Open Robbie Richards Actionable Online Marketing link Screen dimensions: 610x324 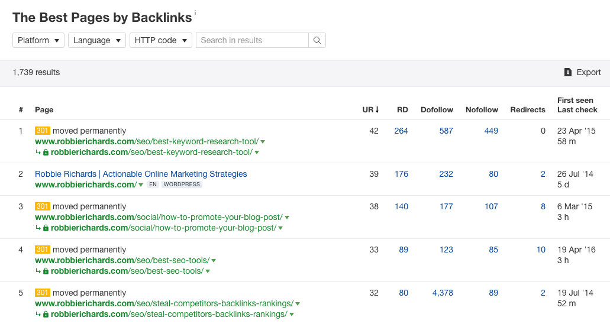coord(141,174)
